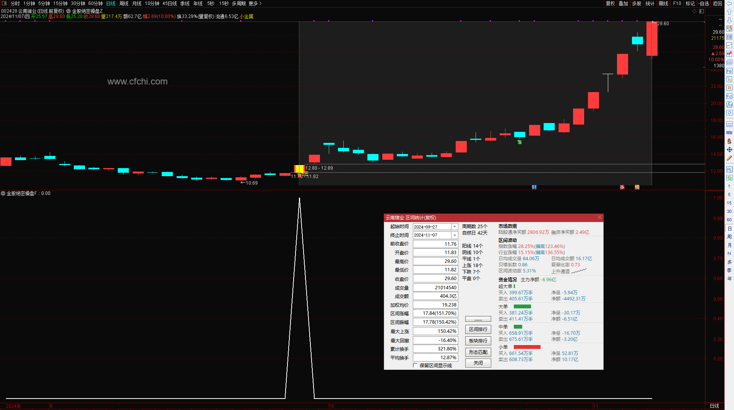Open the 多周期 option in top bar

click(239, 3)
